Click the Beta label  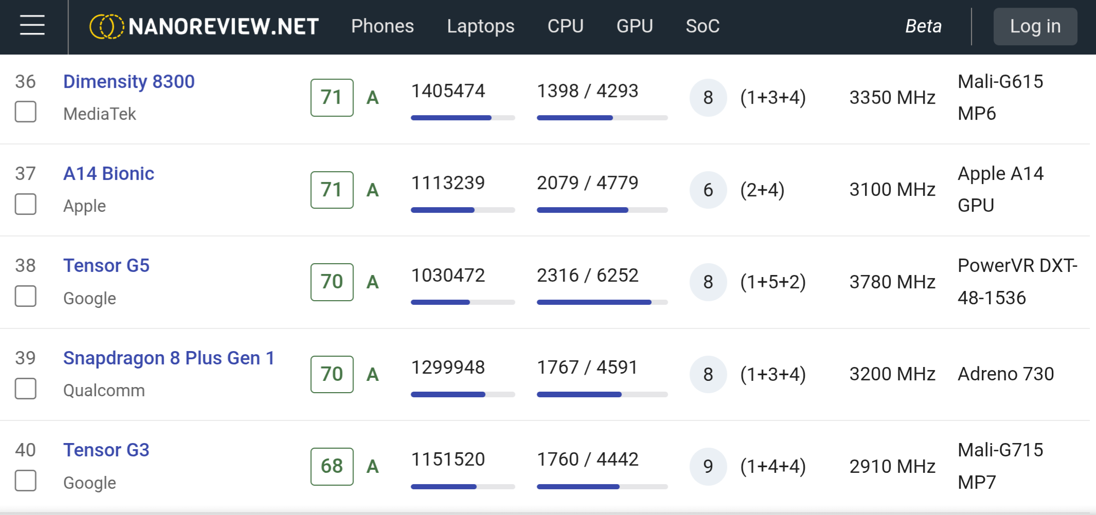pyautogui.click(x=924, y=26)
